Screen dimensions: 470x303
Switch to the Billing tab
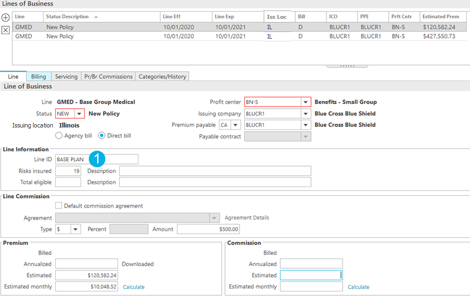tap(39, 77)
